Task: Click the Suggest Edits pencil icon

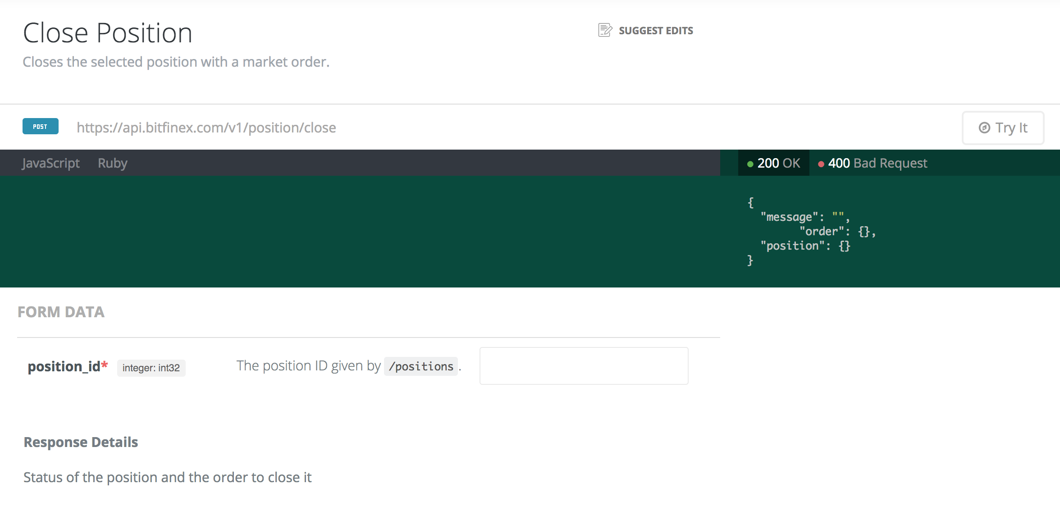Action: point(604,30)
